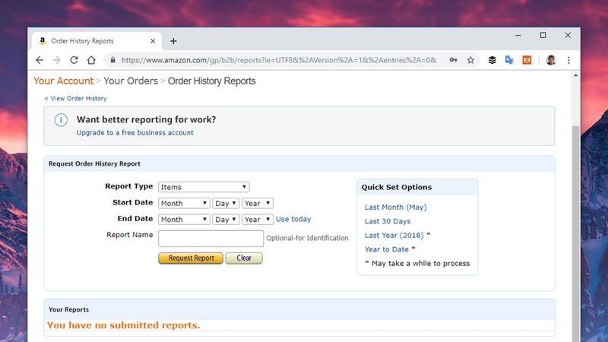The height and width of the screenshot is (342, 608).
Task: Click the address bar URL
Action: click(278, 60)
